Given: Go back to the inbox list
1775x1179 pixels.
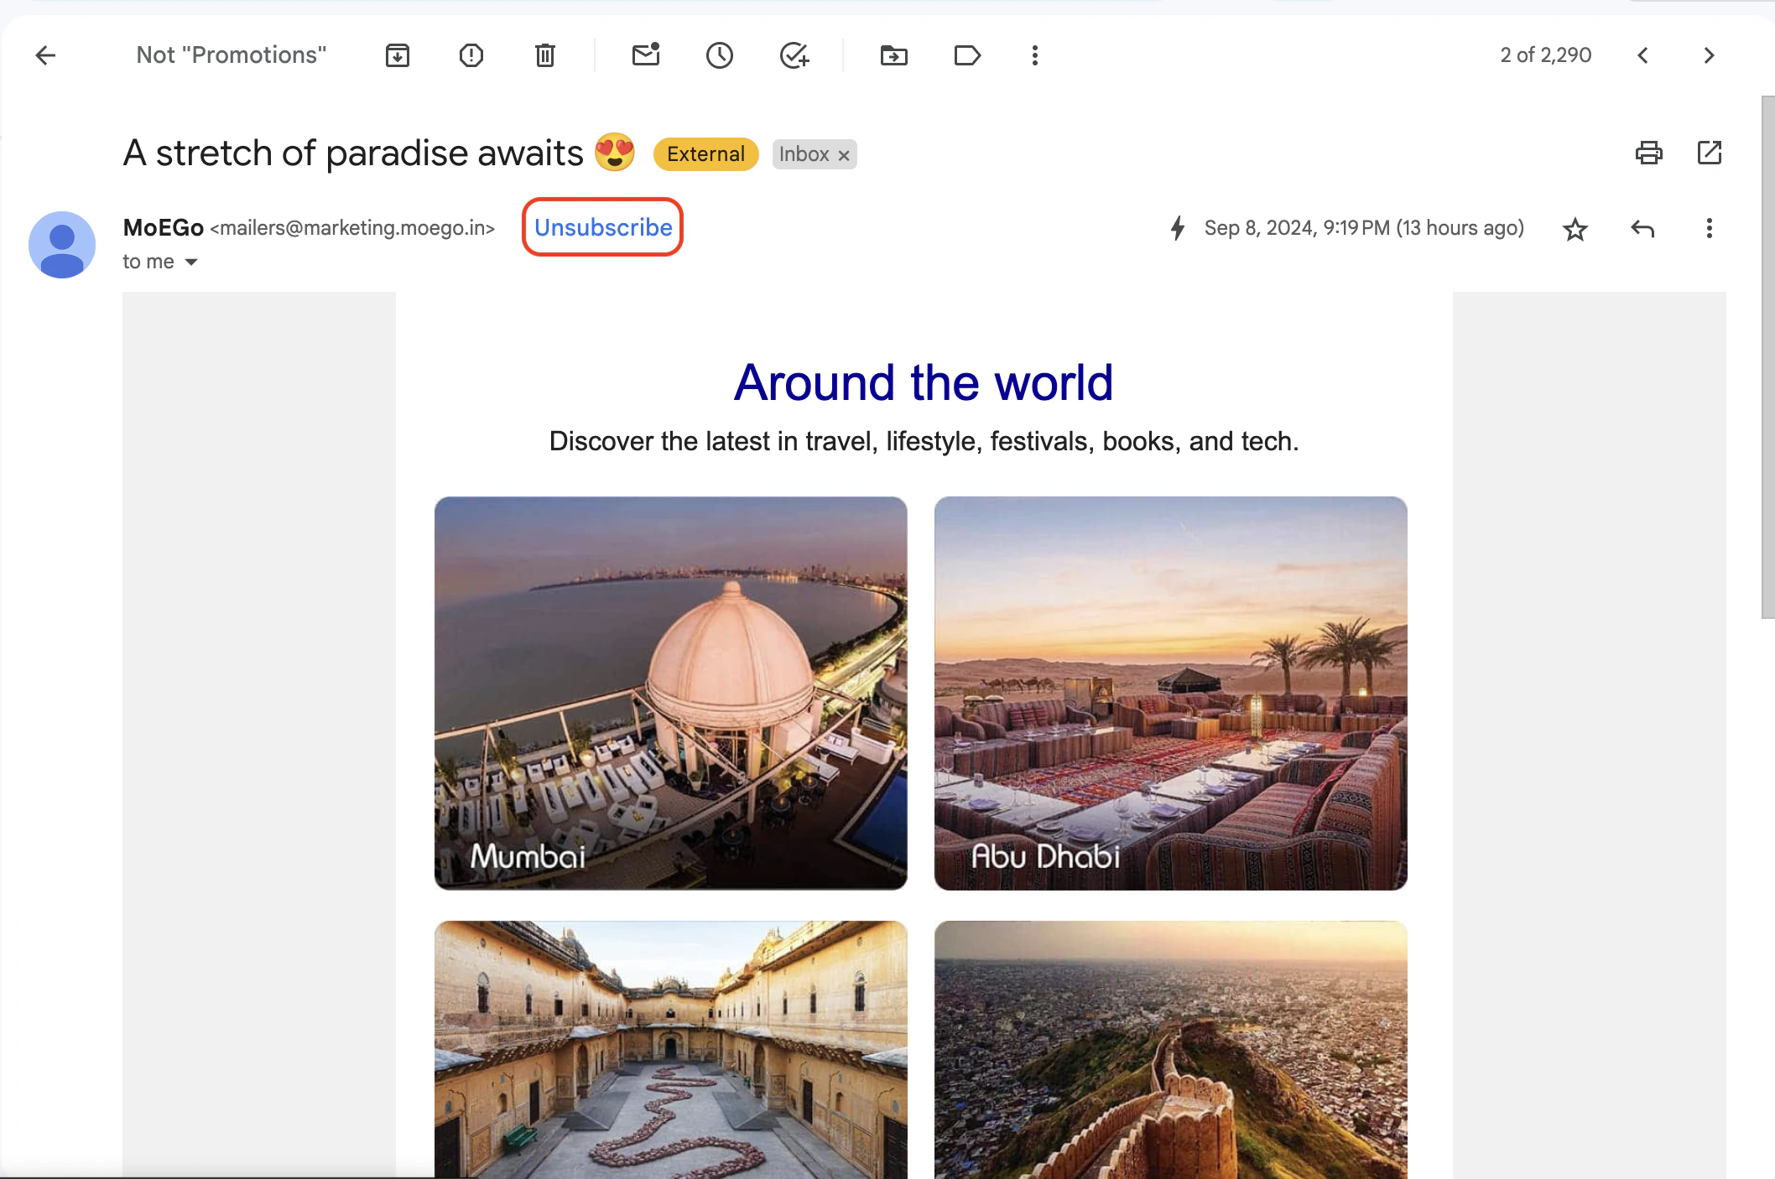Looking at the screenshot, I should [45, 55].
